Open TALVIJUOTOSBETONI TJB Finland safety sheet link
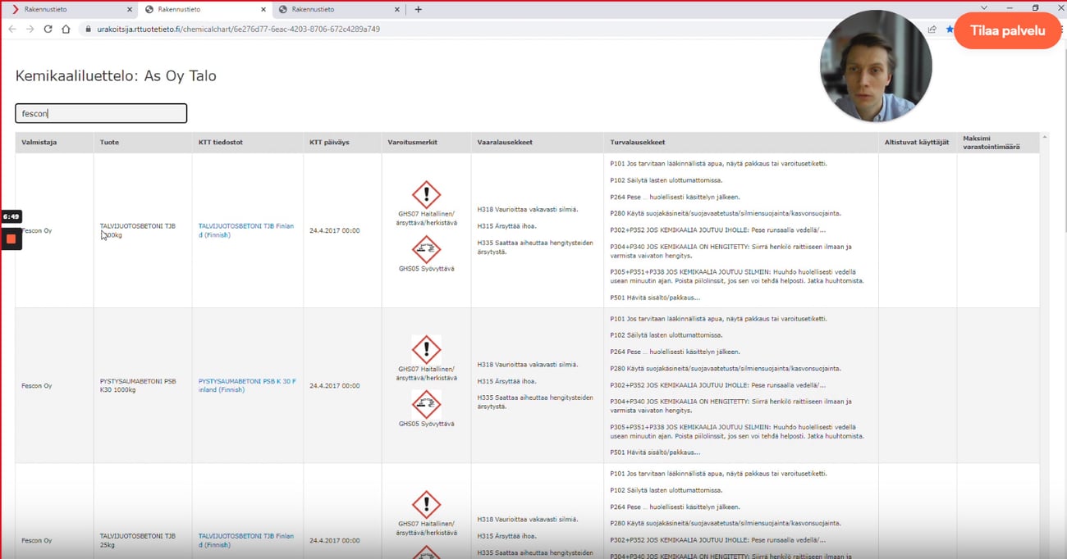The height and width of the screenshot is (559, 1067). (x=245, y=230)
